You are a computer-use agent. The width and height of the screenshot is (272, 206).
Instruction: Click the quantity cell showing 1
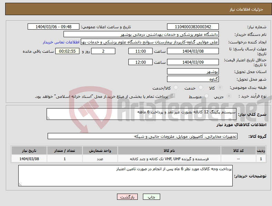(65, 159)
